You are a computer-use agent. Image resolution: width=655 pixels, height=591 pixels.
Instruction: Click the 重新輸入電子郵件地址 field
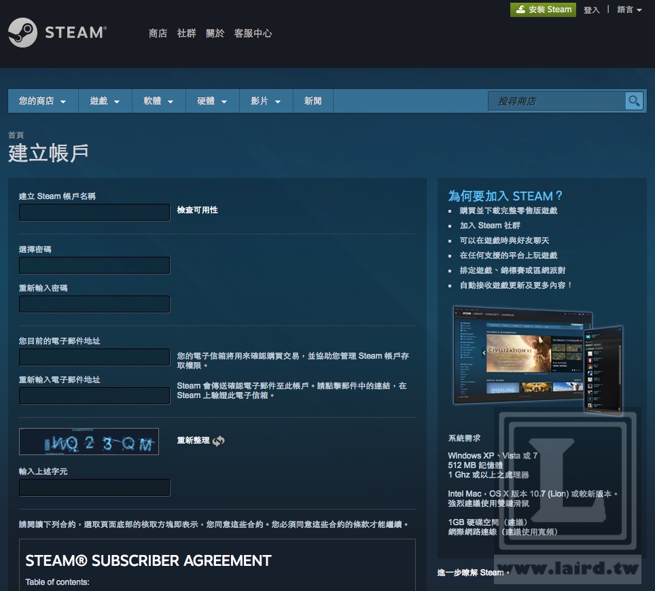pos(94,396)
